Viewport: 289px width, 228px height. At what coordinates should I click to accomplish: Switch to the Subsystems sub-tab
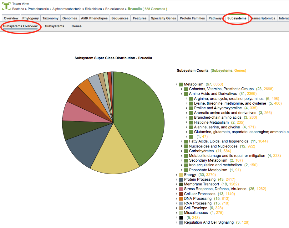54,26
